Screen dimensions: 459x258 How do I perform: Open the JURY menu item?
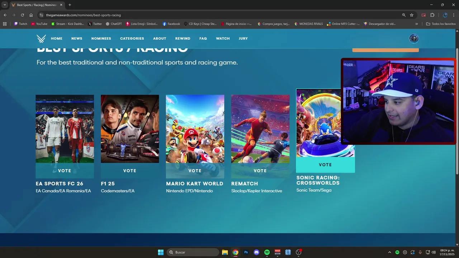pyautogui.click(x=243, y=39)
